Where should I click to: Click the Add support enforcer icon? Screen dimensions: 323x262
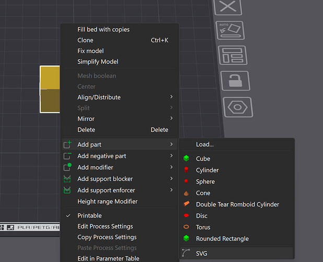point(67,190)
